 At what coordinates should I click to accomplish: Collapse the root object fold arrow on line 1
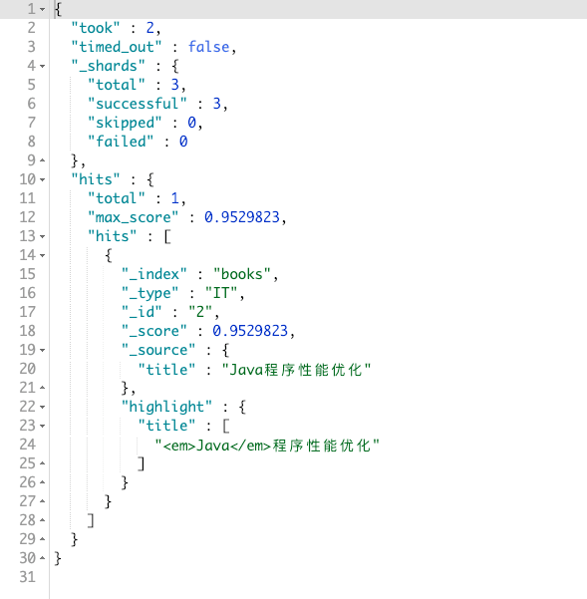point(43,9)
